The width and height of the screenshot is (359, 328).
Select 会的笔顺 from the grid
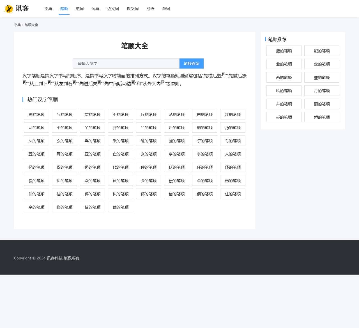pyautogui.click(x=148, y=180)
